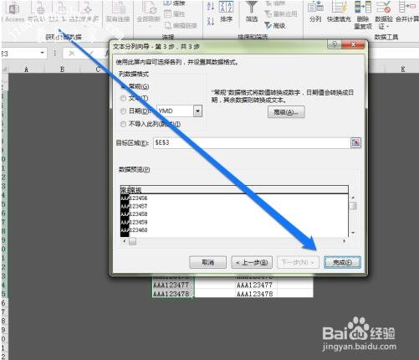Click the Back (上一步) button
The image size is (419, 360).
(252, 262)
